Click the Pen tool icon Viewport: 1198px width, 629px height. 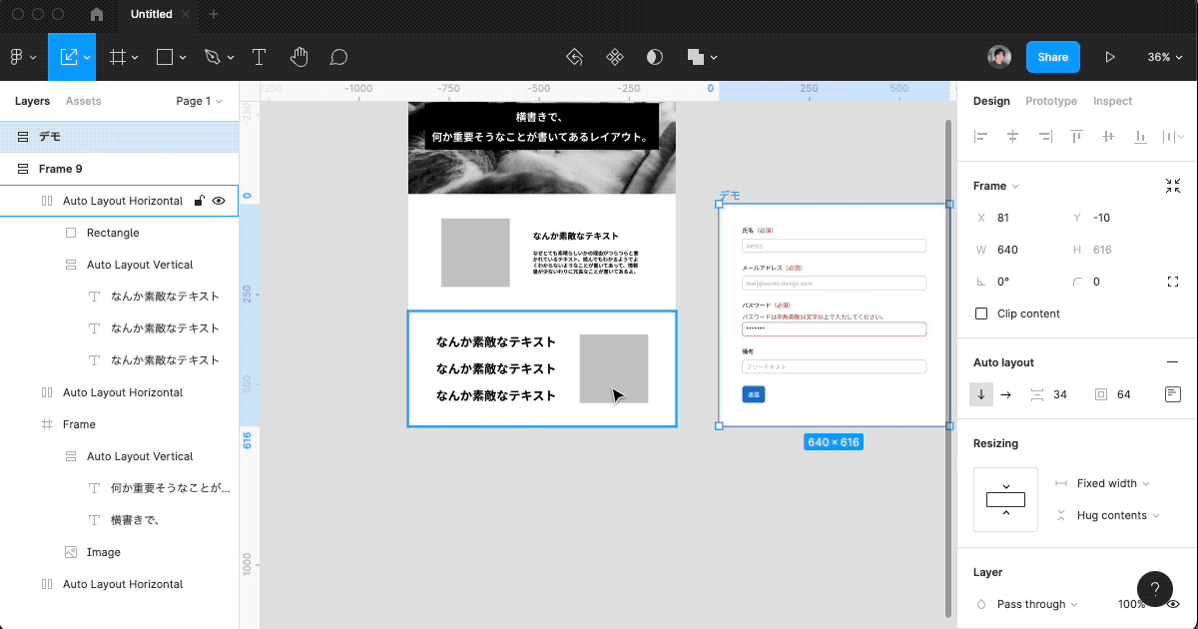click(212, 57)
